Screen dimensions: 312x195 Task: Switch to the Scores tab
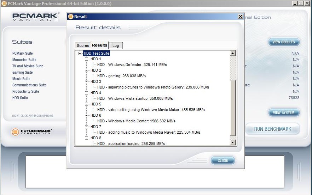83,45
